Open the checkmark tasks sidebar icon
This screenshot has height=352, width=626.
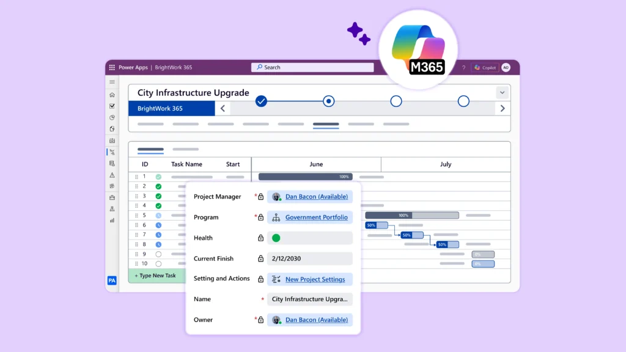[112, 106]
